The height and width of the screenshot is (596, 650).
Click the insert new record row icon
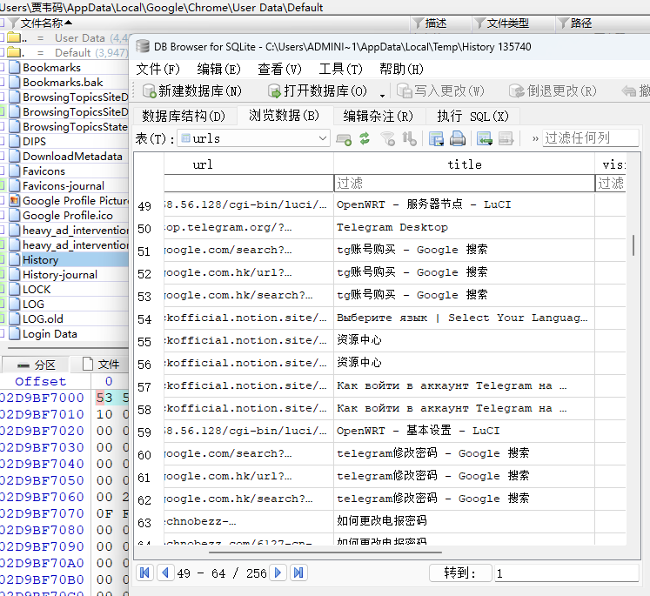pyautogui.click(x=485, y=139)
